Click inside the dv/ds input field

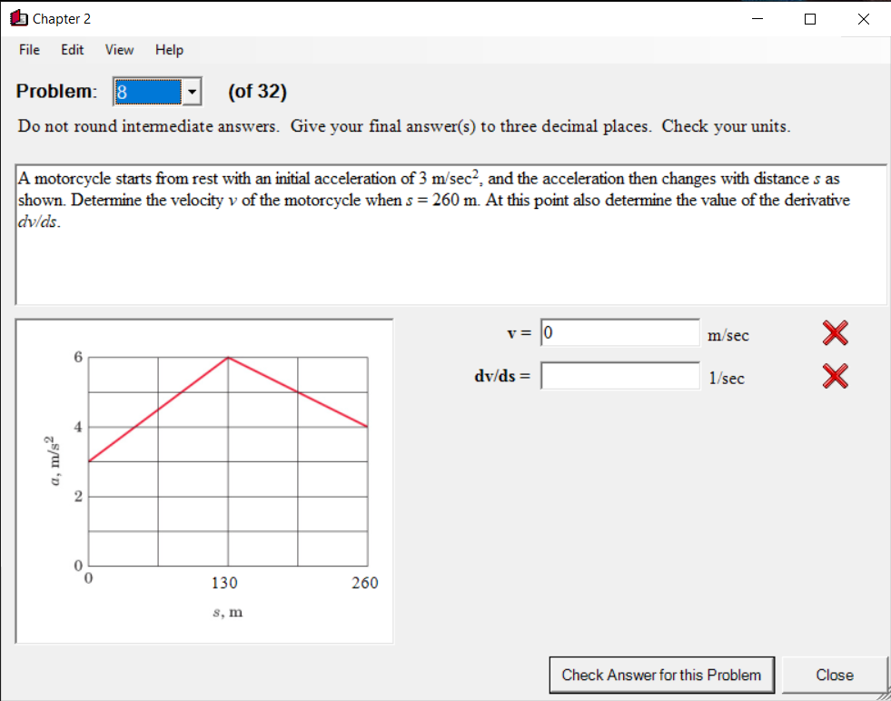coord(620,375)
